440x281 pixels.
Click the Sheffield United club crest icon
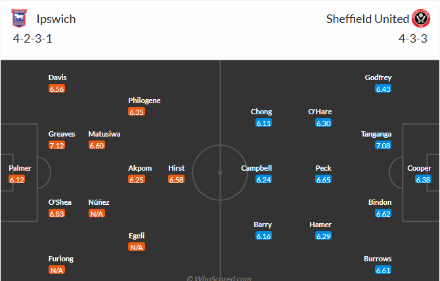pyautogui.click(x=421, y=18)
